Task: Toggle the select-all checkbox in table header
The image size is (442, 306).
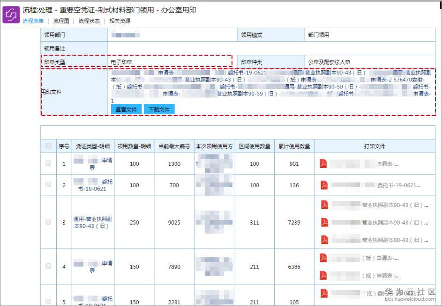Action: (x=48, y=146)
